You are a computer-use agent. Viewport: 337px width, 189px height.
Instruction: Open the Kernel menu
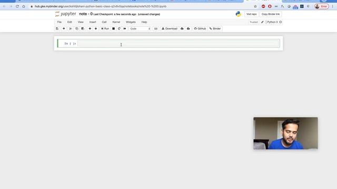point(116,22)
